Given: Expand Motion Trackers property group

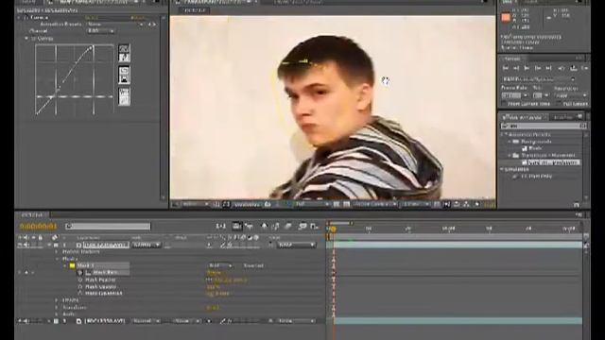Looking at the screenshot, I should 57,252.
